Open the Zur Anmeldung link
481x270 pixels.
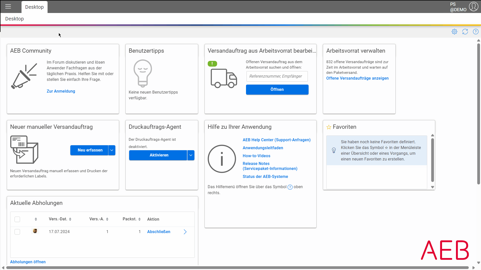[x=61, y=91]
